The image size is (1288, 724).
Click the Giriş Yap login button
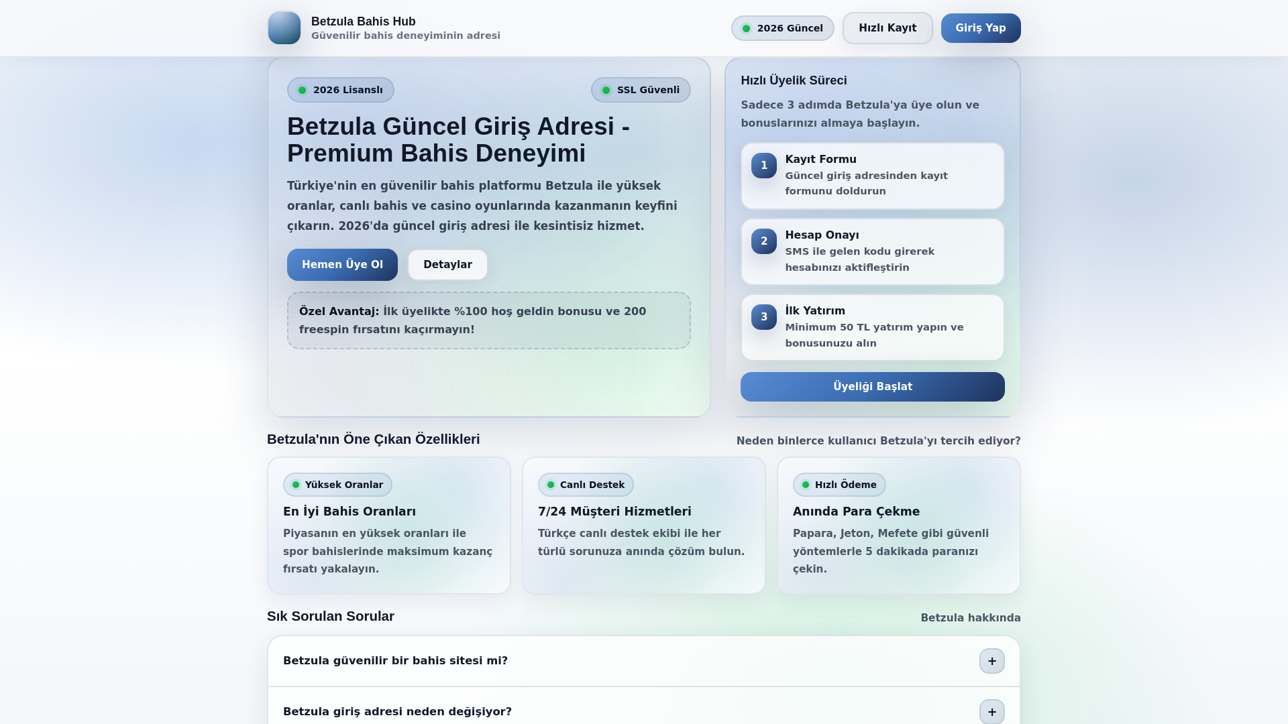click(x=980, y=28)
